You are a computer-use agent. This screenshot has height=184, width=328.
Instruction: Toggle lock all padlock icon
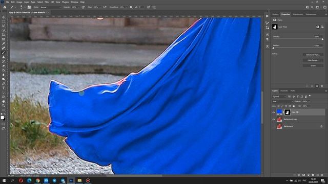[294, 106]
